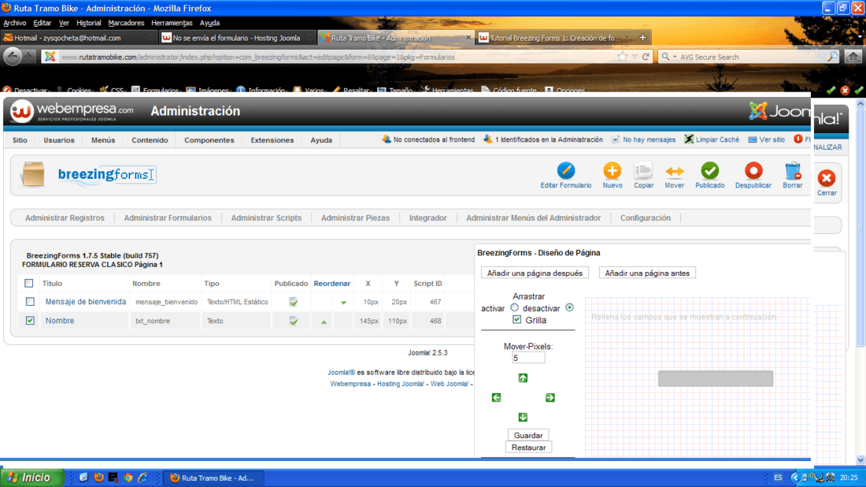Click the bookmark star in the address bar
This screenshot has width=866, height=487.
(x=623, y=57)
